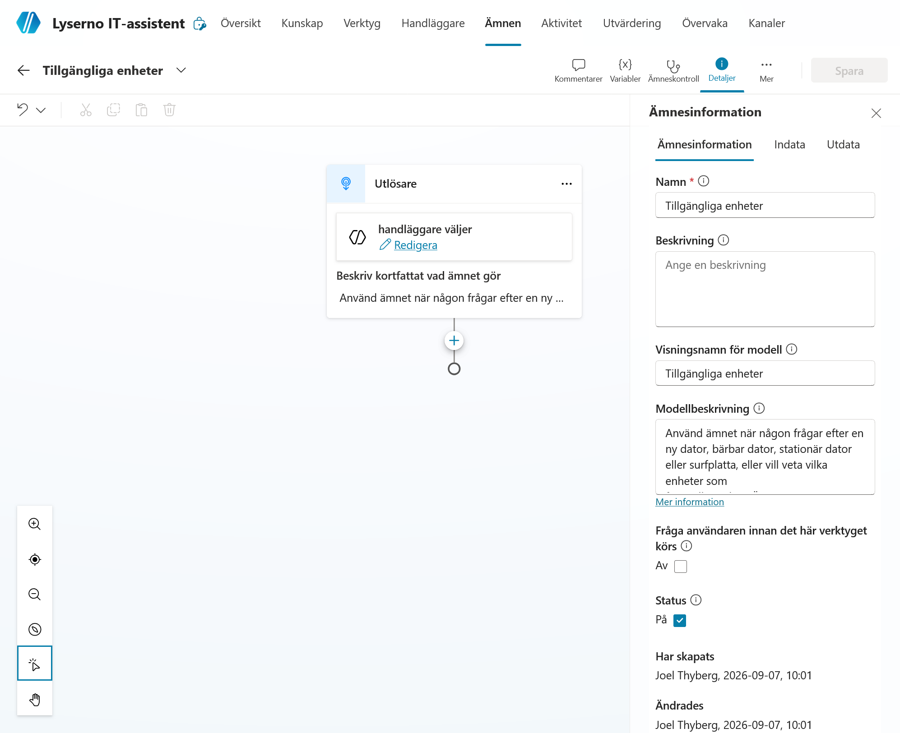Open the Variabler panel
This screenshot has width=900, height=733.
(625, 71)
